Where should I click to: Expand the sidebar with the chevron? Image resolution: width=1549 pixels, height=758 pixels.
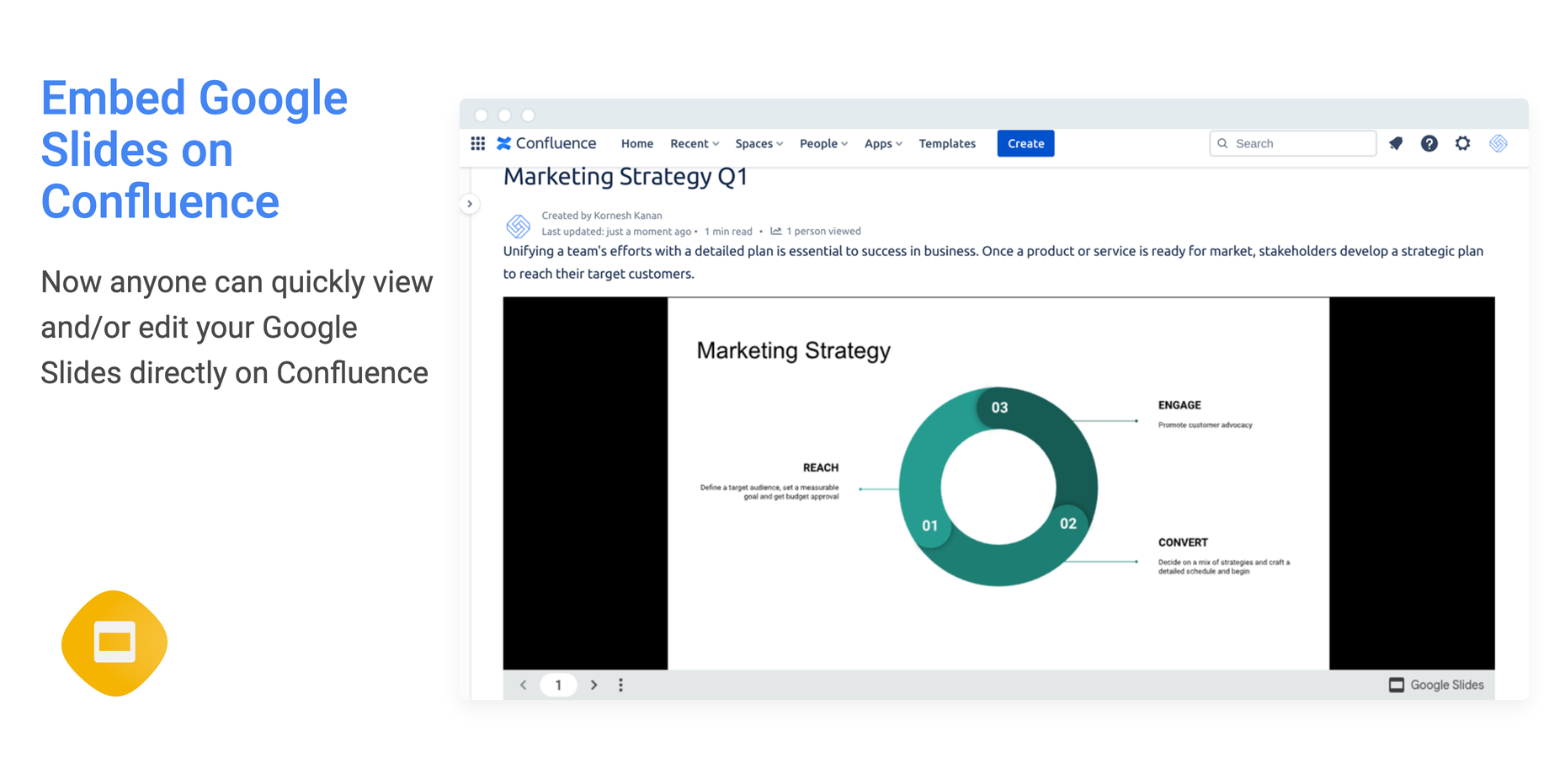point(470,204)
